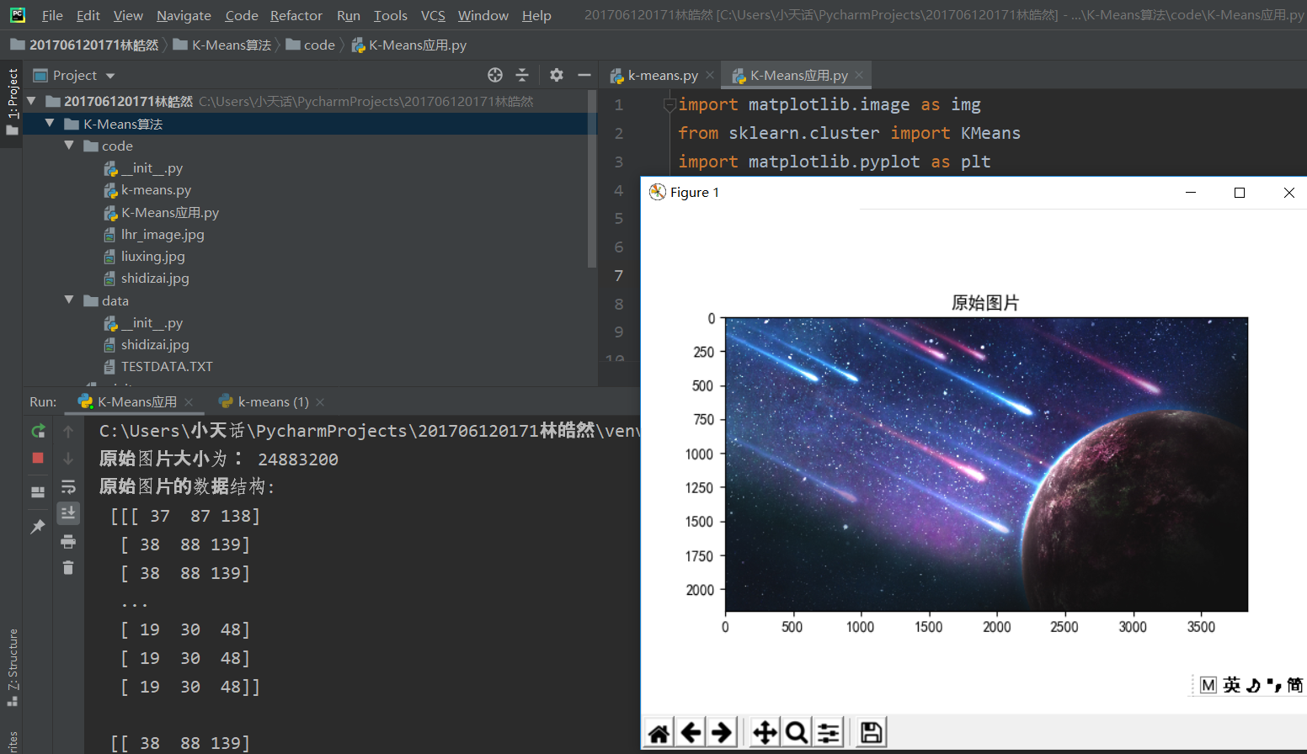Open the Tools menu

(391, 15)
